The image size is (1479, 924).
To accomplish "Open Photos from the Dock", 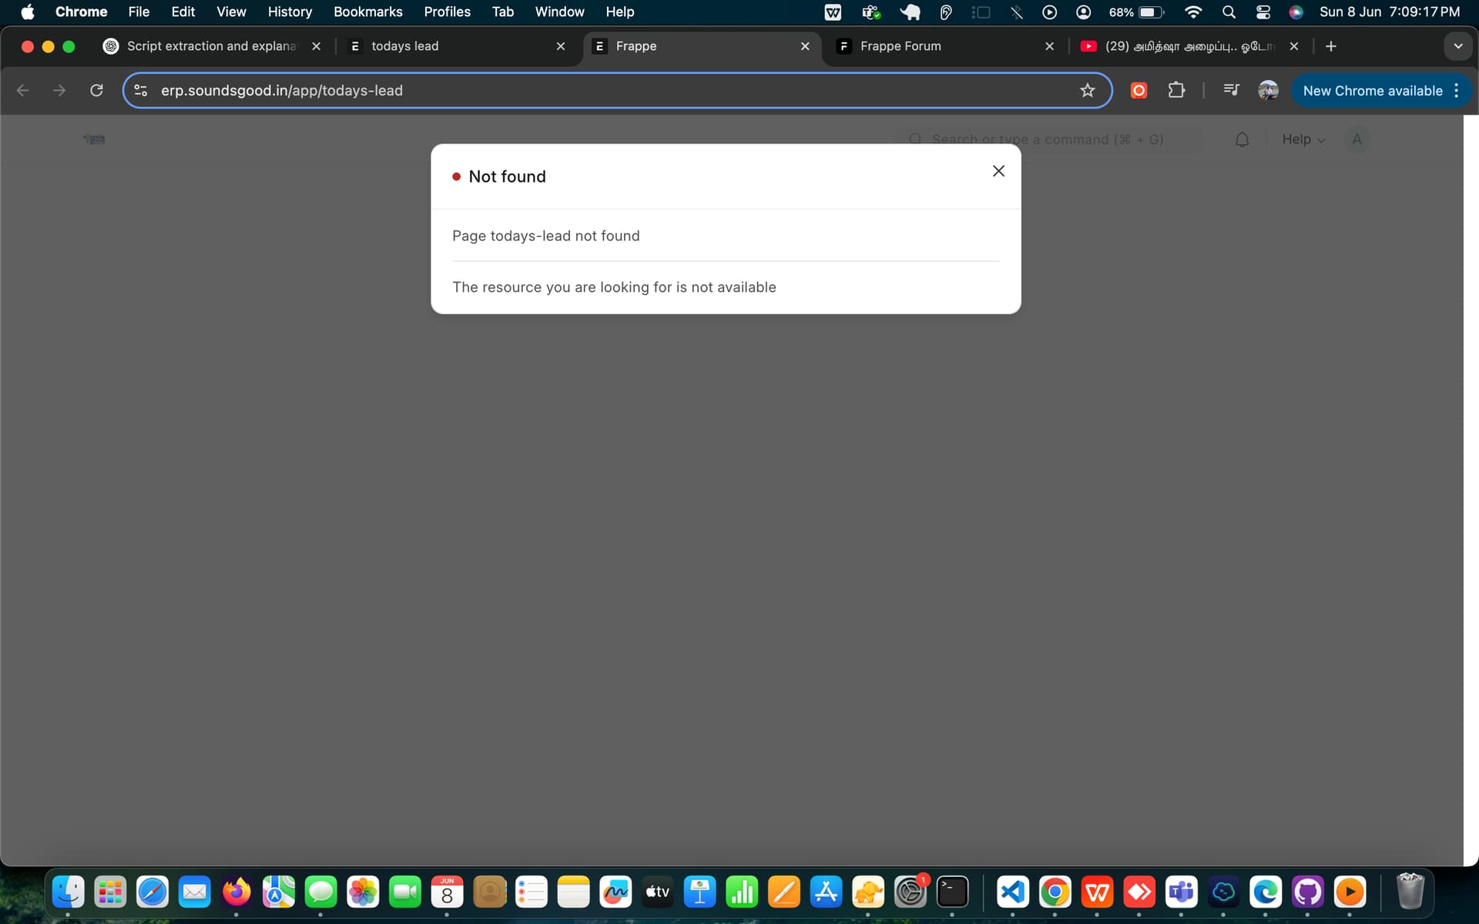I will click(363, 892).
